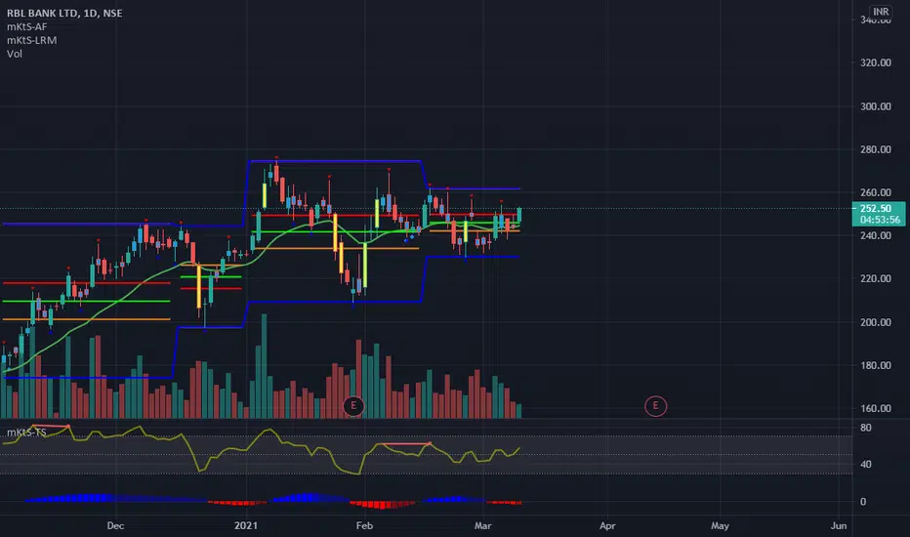Click the 160.00 price axis label
Image resolution: width=910 pixels, height=537 pixels.
tap(876, 408)
